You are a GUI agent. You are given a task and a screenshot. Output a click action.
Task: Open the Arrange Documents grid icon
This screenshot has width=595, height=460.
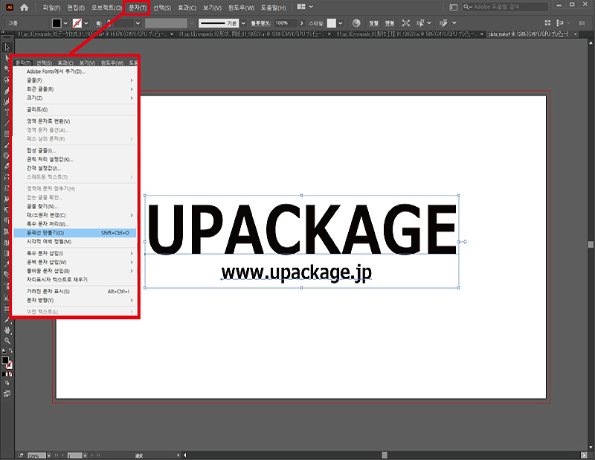(301, 7)
